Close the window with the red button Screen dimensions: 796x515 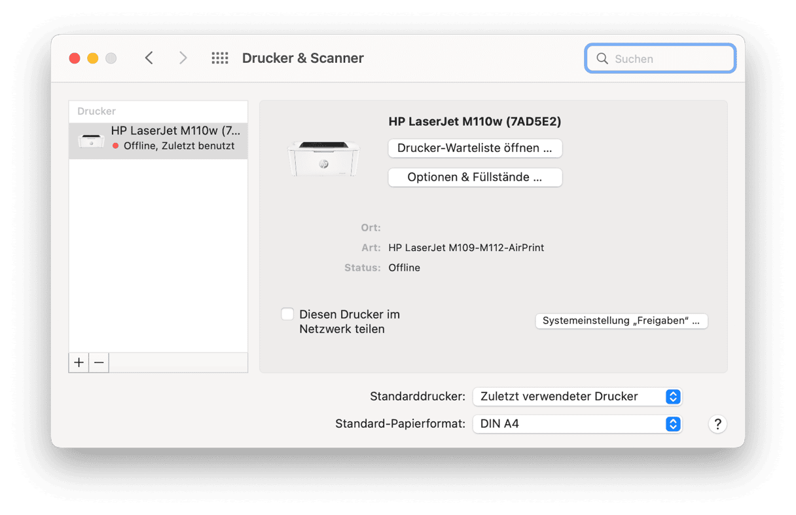coord(75,58)
